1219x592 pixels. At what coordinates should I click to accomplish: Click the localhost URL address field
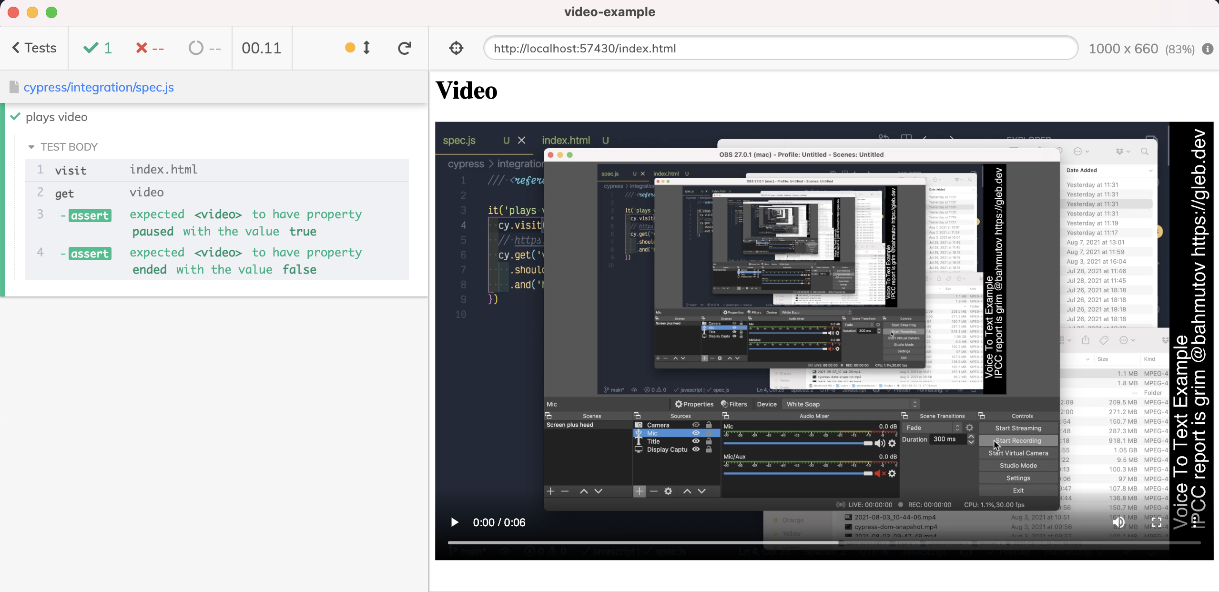[780, 49]
